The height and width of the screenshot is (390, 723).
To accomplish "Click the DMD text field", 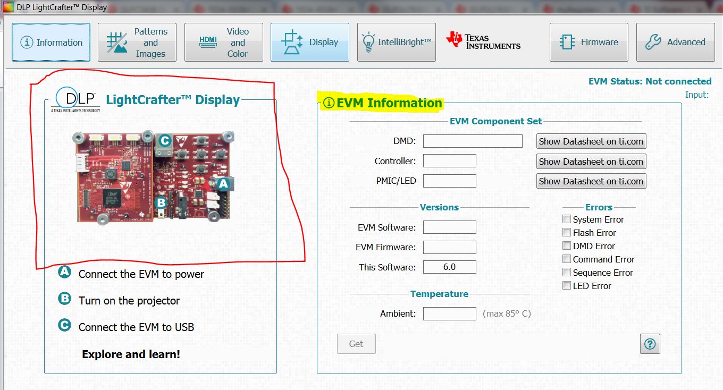I will (x=473, y=141).
